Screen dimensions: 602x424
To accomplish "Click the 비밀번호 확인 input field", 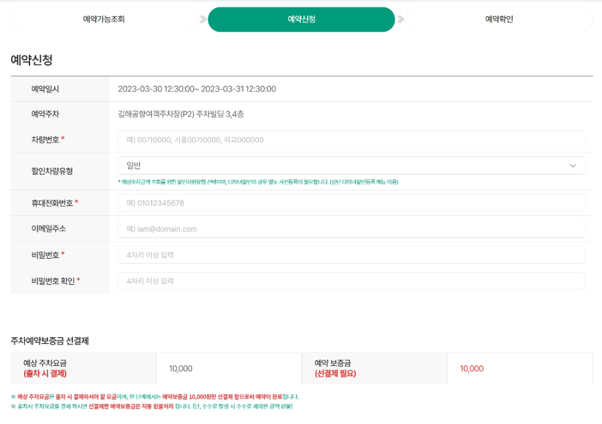I will [351, 281].
